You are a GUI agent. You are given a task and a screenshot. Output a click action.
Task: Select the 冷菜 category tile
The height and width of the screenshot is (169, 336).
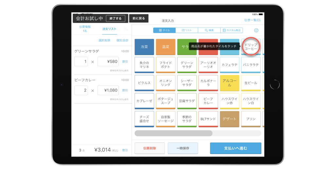[144, 47]
